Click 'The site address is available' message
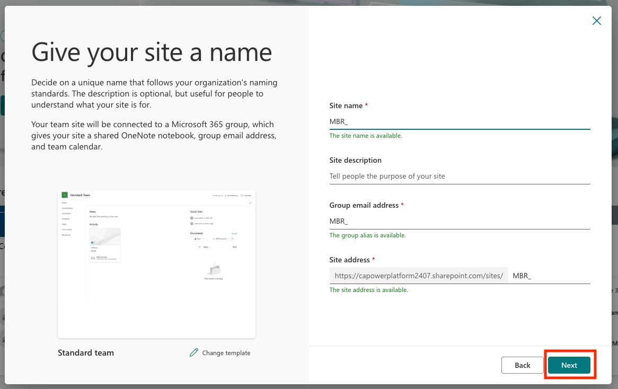The height and width of the screenshot is (389, 618). [x=368, y=290]
